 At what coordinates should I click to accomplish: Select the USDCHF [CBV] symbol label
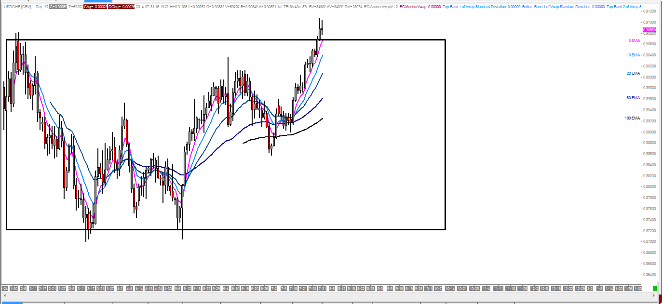(x=16, y=7)
